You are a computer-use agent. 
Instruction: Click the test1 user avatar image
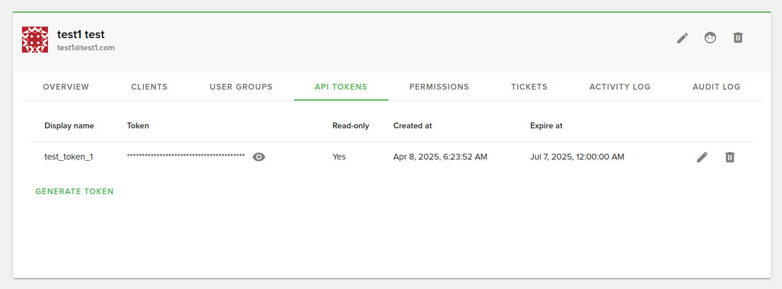(x=35, y=39)
